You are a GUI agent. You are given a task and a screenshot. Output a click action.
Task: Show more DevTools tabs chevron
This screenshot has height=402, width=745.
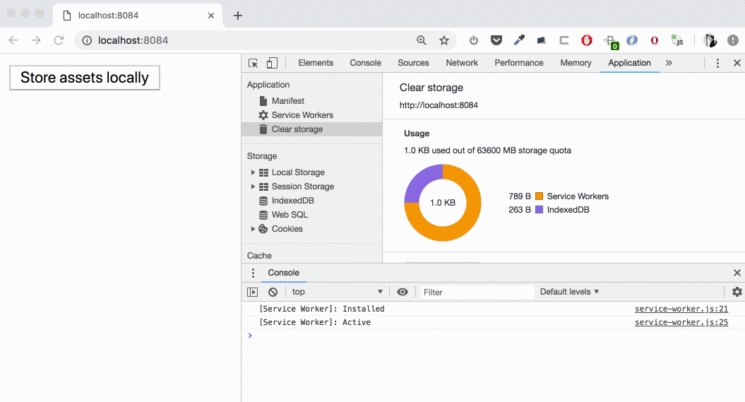point(669,63)
